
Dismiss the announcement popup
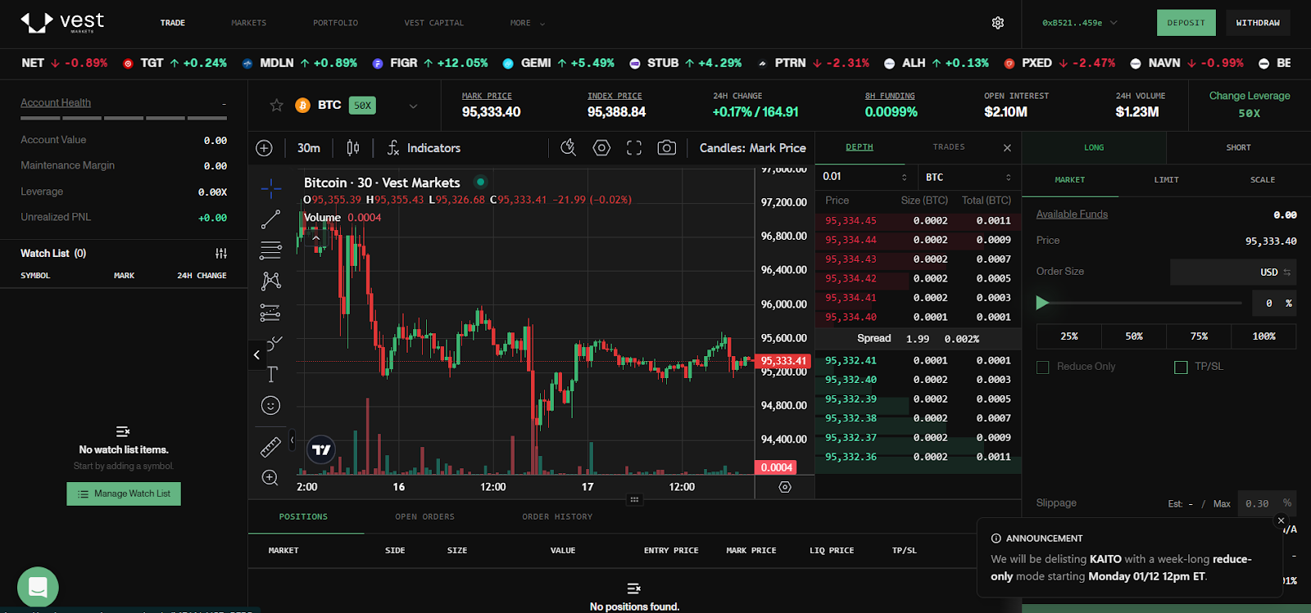point(1282,521)
